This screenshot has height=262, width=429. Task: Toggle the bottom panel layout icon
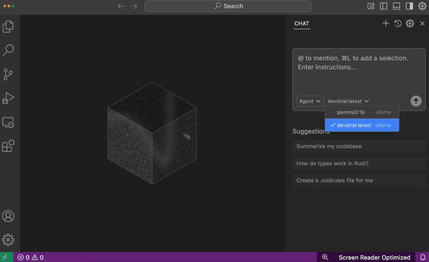pyautogui.click(x=396, y=6)
